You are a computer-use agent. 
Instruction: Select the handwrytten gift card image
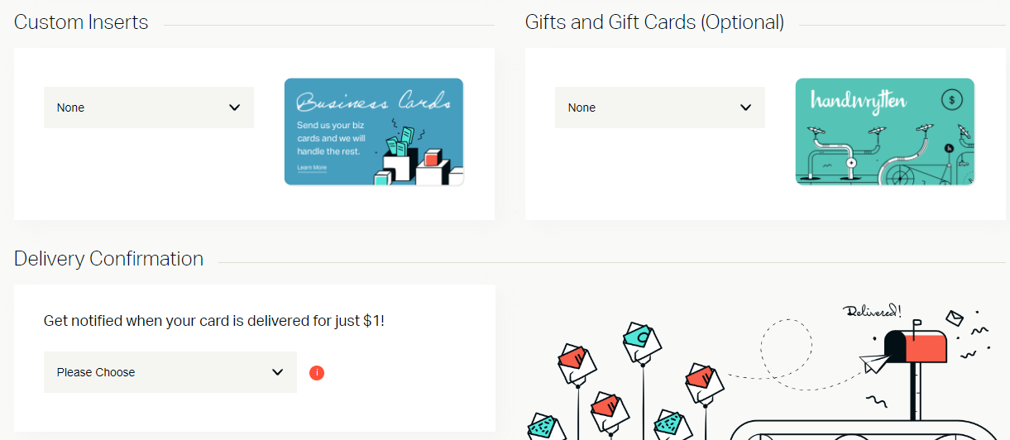(x=884, y=132)
